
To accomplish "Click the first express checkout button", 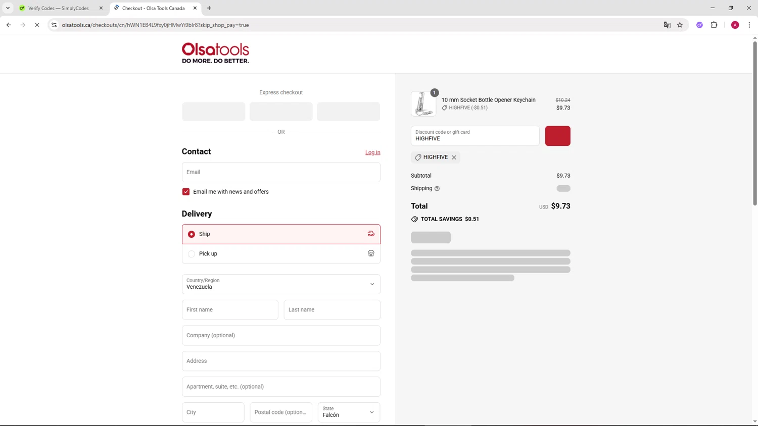I will (x=213, y=112).
